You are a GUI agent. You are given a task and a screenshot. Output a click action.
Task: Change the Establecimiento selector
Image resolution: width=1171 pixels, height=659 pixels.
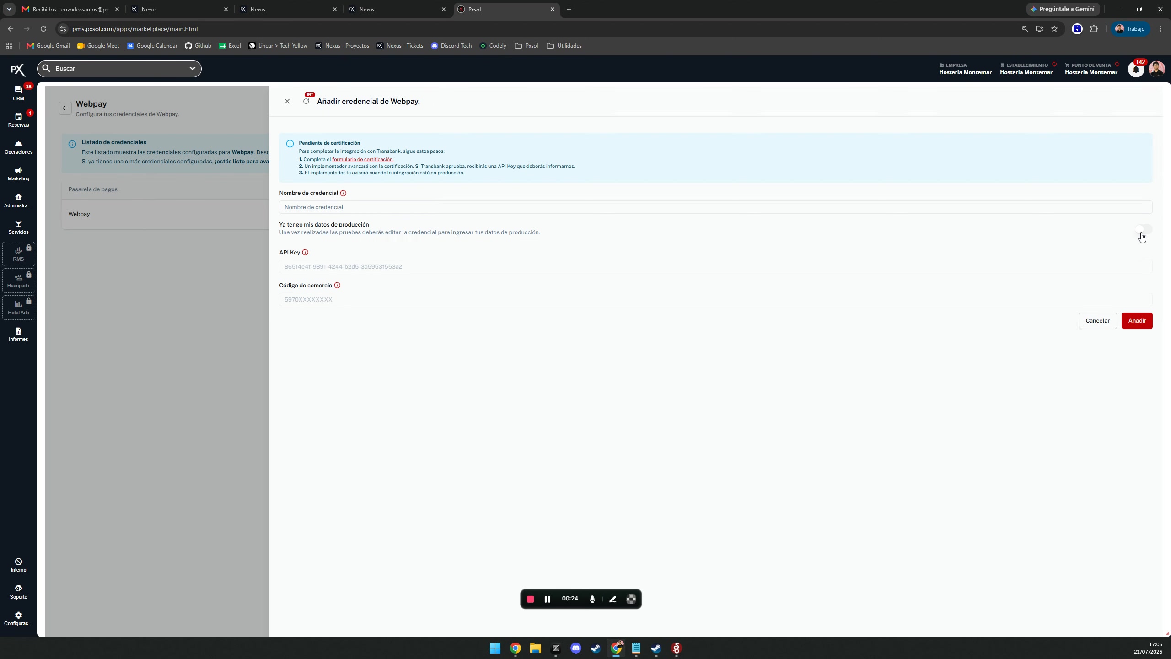(1026, 69)
